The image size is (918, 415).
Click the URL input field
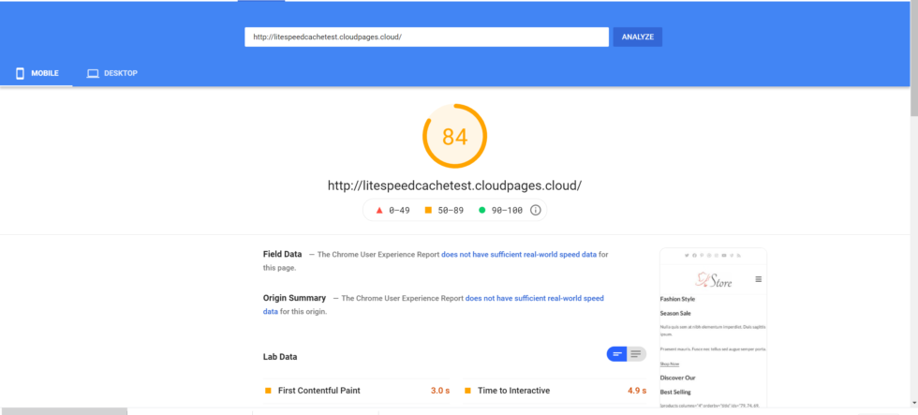coord(426,37)
